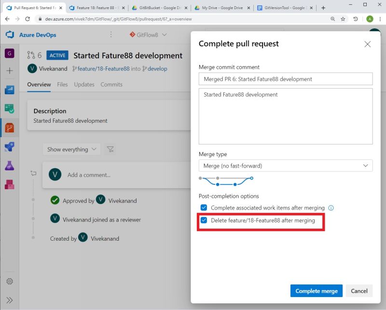The width and height of the screenshot is (386, 310).
Task: Click inside the merge commit comment field
Action: 286,78
